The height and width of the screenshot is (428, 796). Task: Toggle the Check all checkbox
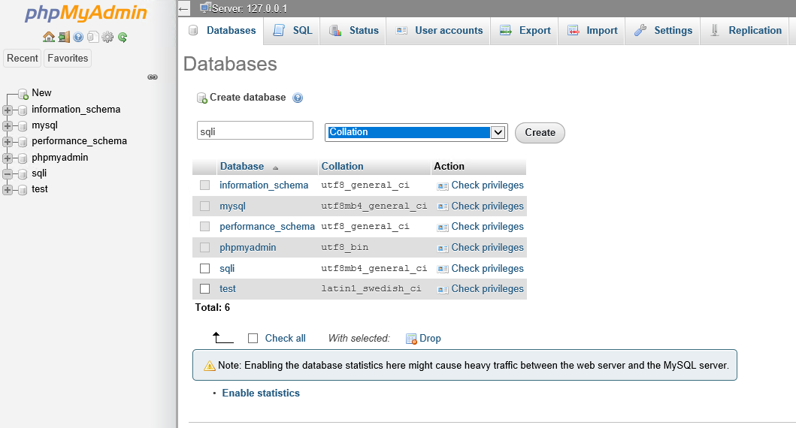[x=253, y=338]
